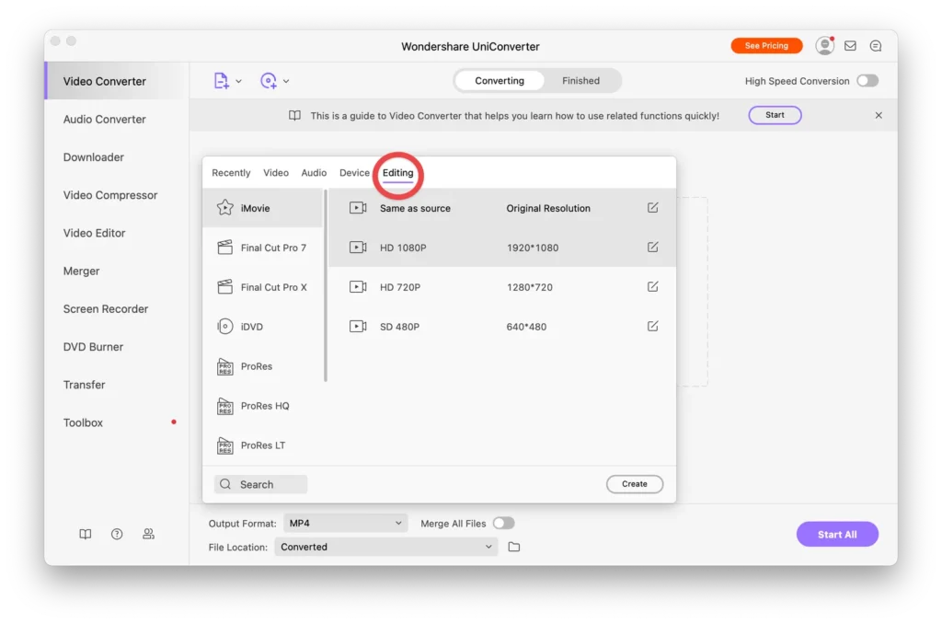Expand the Load DVD dropdown arrow
Viewport: 942px width, 624px height.
click(x=286, y=81)
